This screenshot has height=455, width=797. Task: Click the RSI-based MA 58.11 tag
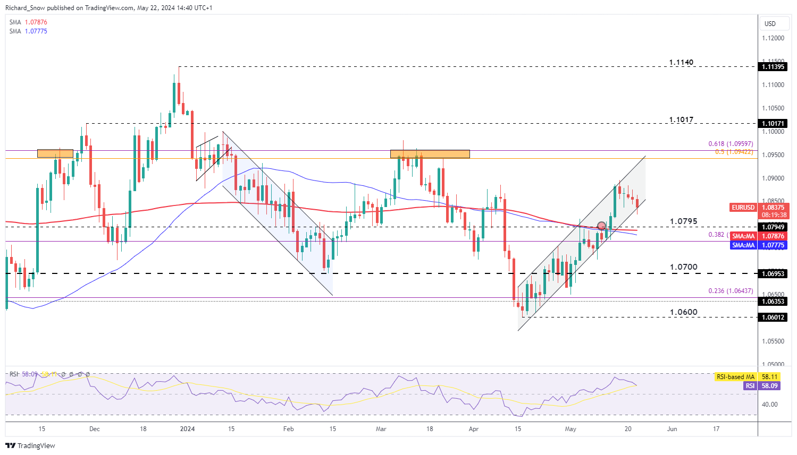pyautogui.click(x=746, y=377)
